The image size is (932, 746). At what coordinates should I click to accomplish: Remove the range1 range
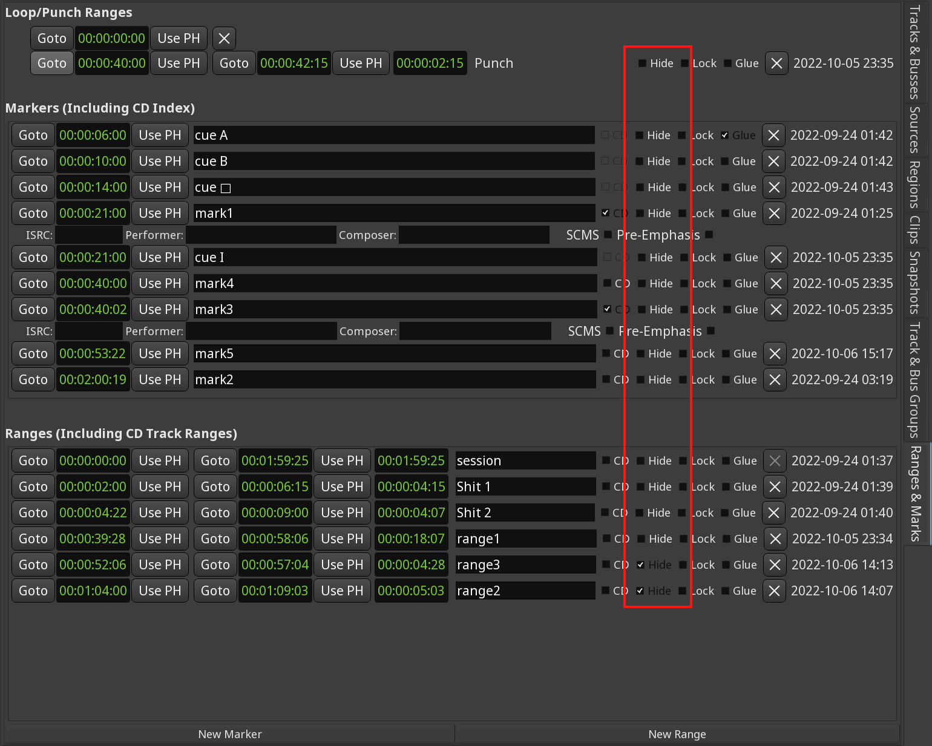[775, 538]
